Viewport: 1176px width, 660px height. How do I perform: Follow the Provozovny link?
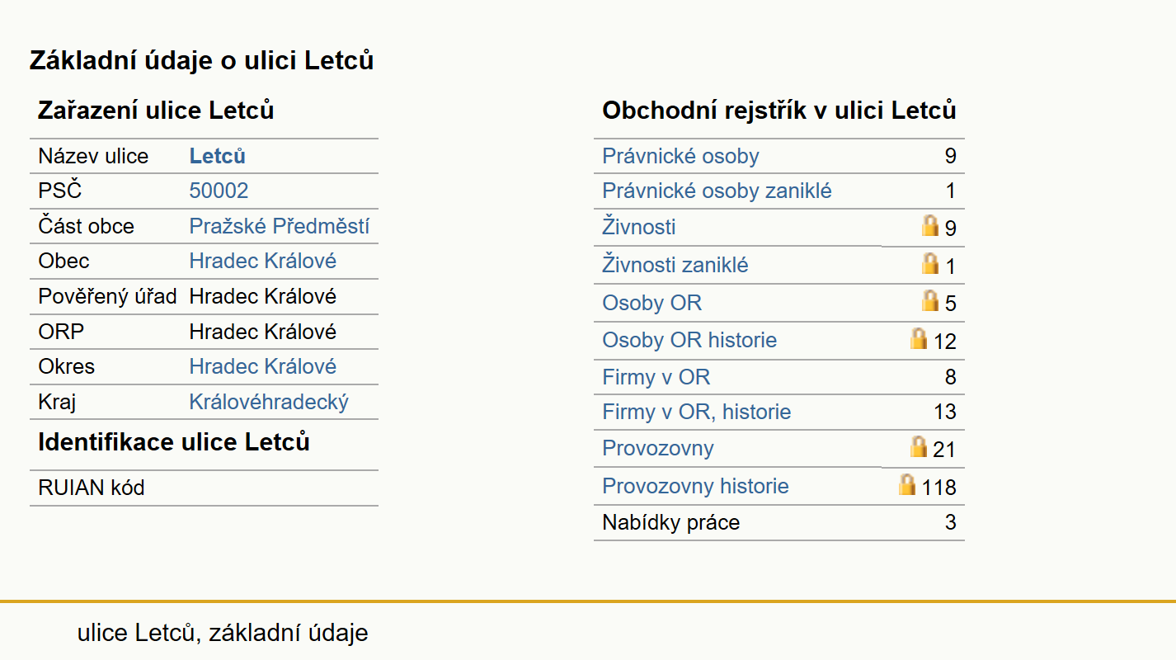pos(657,448)
